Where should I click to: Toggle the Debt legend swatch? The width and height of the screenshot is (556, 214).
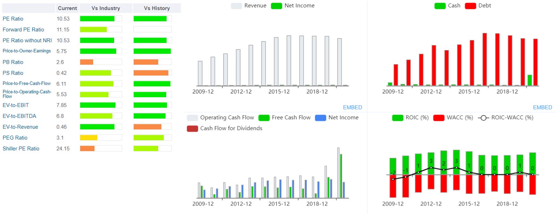click(x=470, y=6)
